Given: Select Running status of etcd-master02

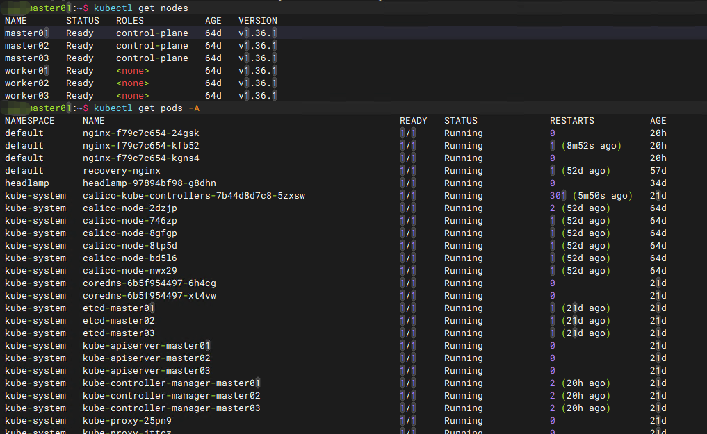Looking at the screenshot, I should tap(464, 321).
